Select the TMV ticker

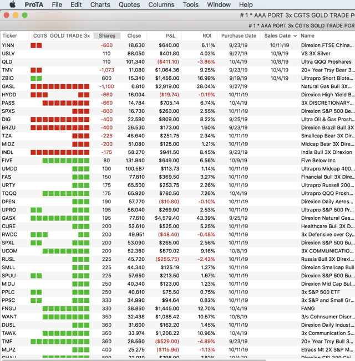point(7,70)
